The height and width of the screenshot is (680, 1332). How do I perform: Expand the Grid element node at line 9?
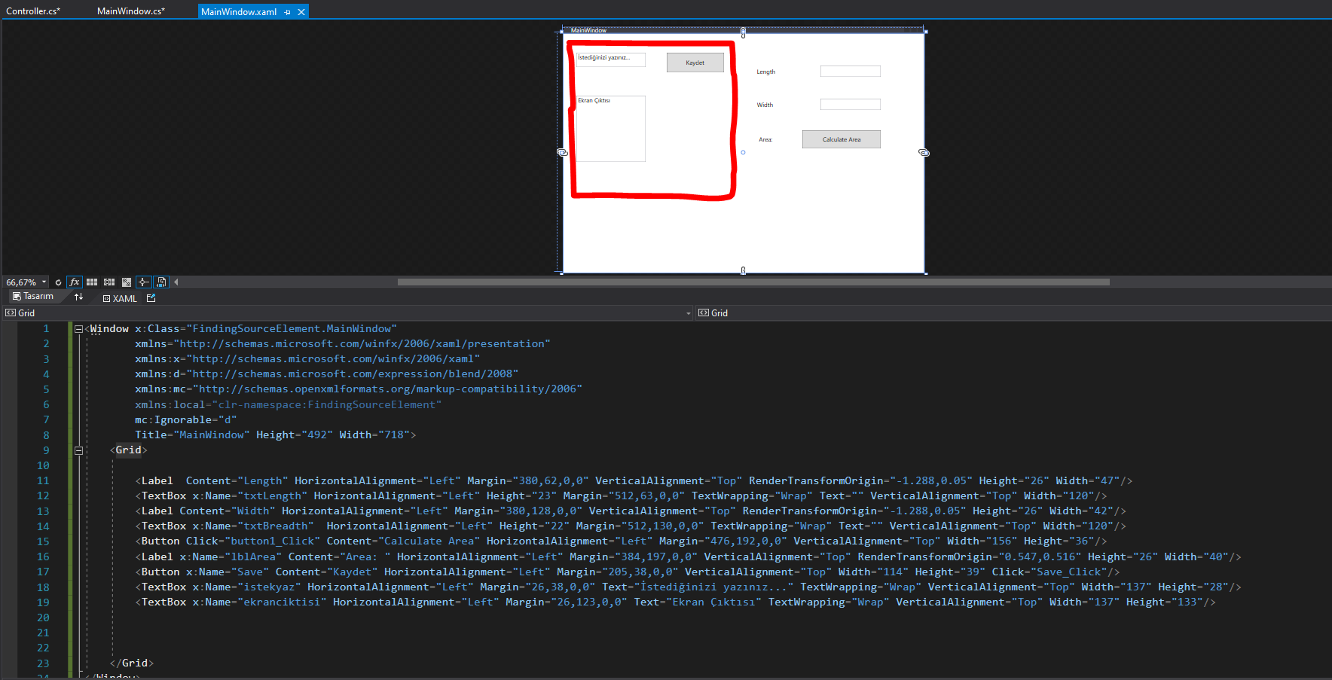tap(79, 450)
